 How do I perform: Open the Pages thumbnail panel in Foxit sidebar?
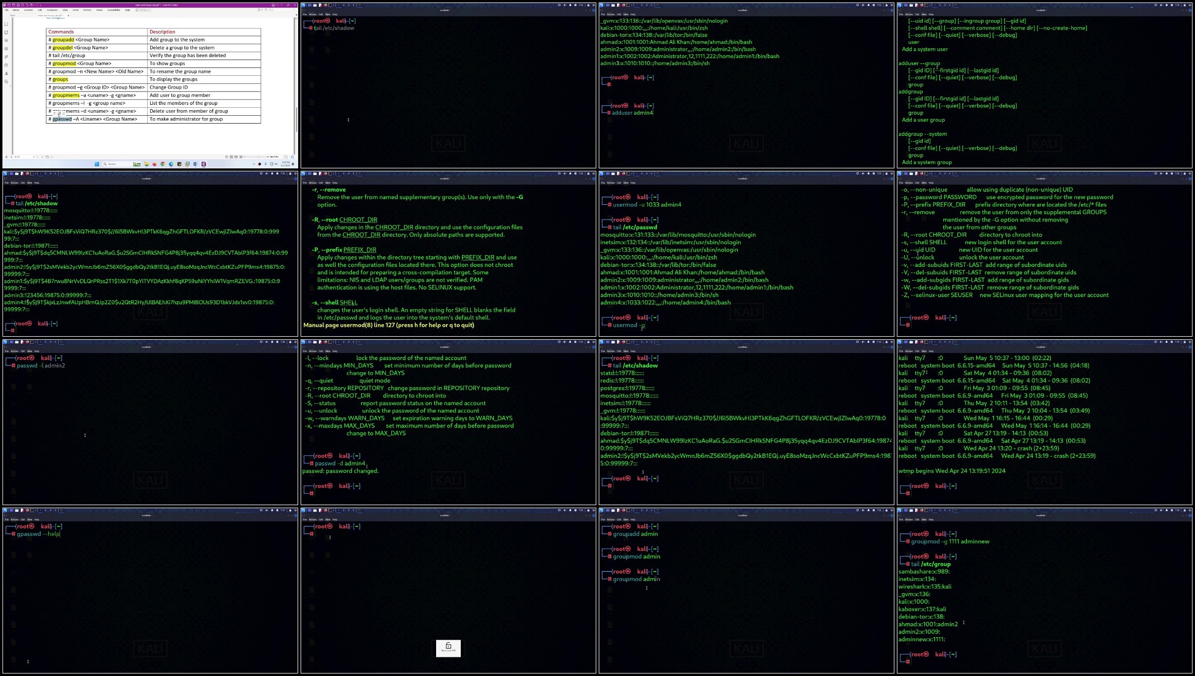point(6,32)
